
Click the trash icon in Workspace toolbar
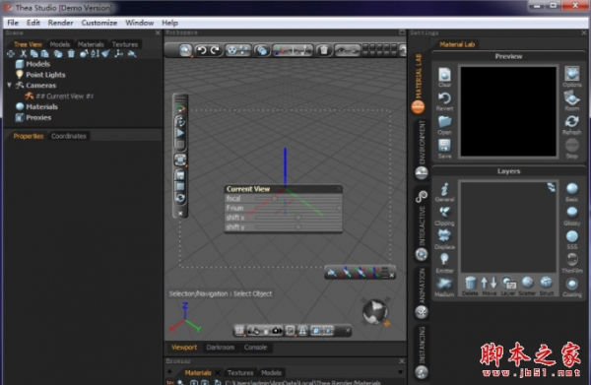coord(324,50)
